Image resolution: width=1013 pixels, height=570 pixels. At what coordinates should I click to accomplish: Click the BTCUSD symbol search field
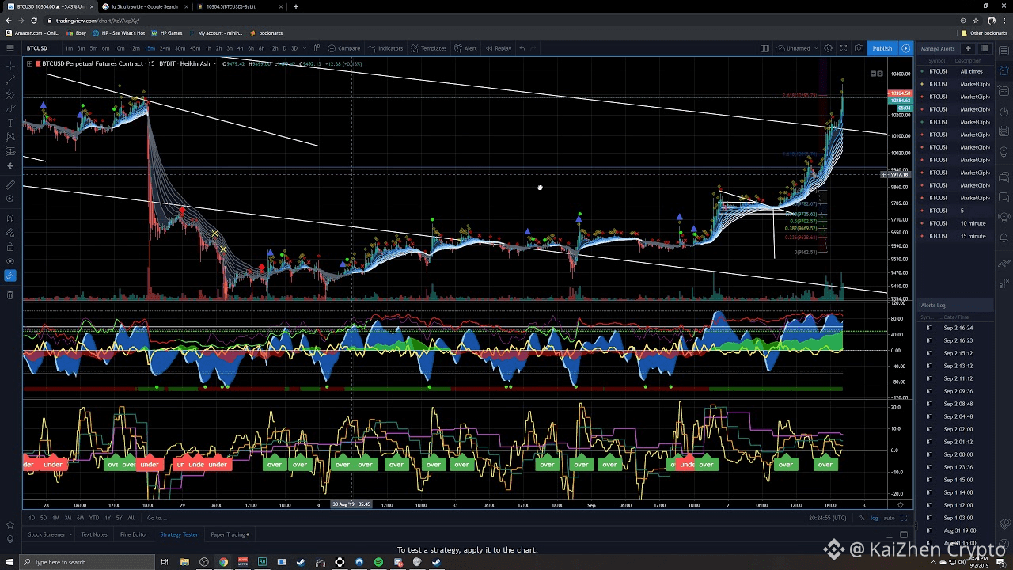(x=37, y=48)
